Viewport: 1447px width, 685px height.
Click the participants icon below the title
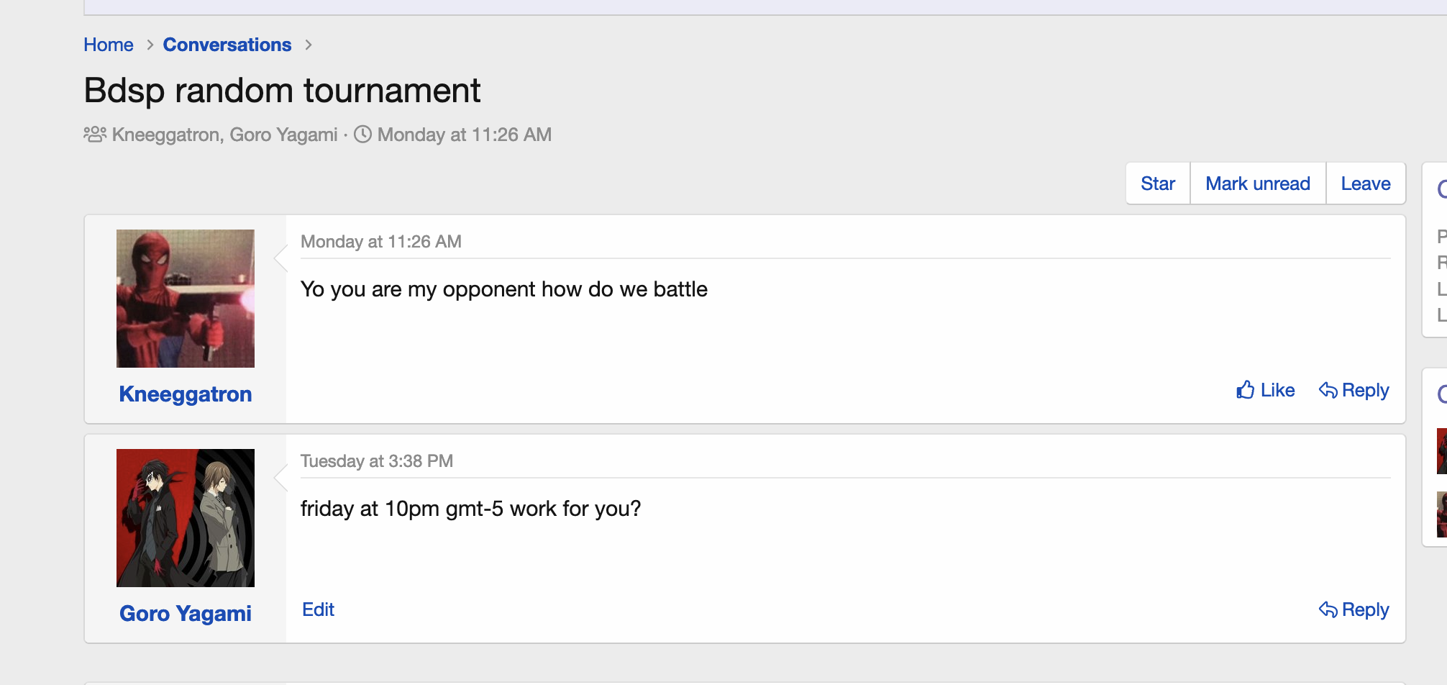coord(95,135)
